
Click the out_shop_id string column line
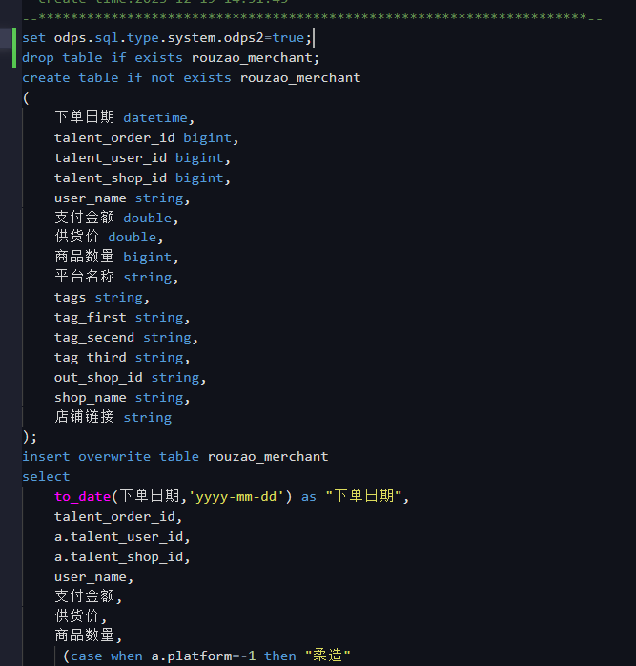click(131, 377)
